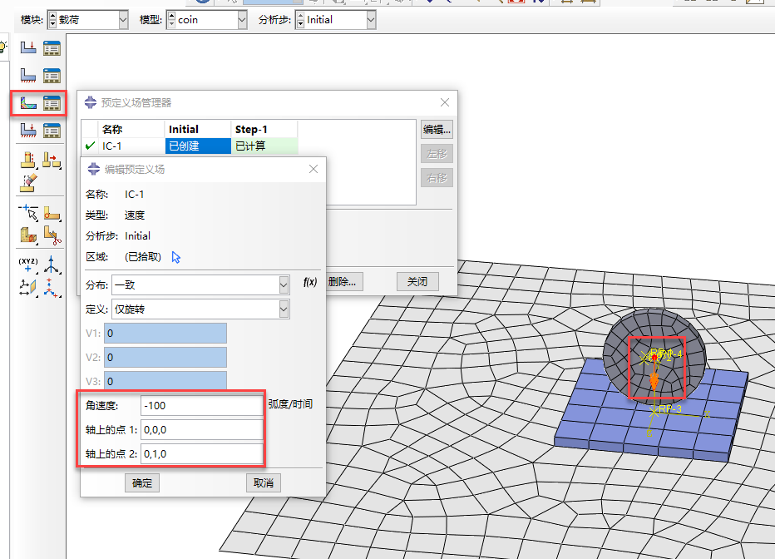Select the 已计算 cell under Step-1
This screenshot has height=559, width=775.
(x=264, y=146)
